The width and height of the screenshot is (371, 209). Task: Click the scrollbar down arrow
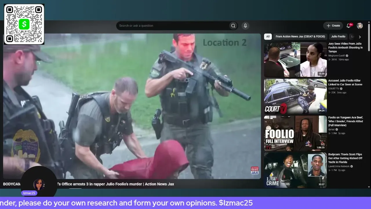pos(369,187)
